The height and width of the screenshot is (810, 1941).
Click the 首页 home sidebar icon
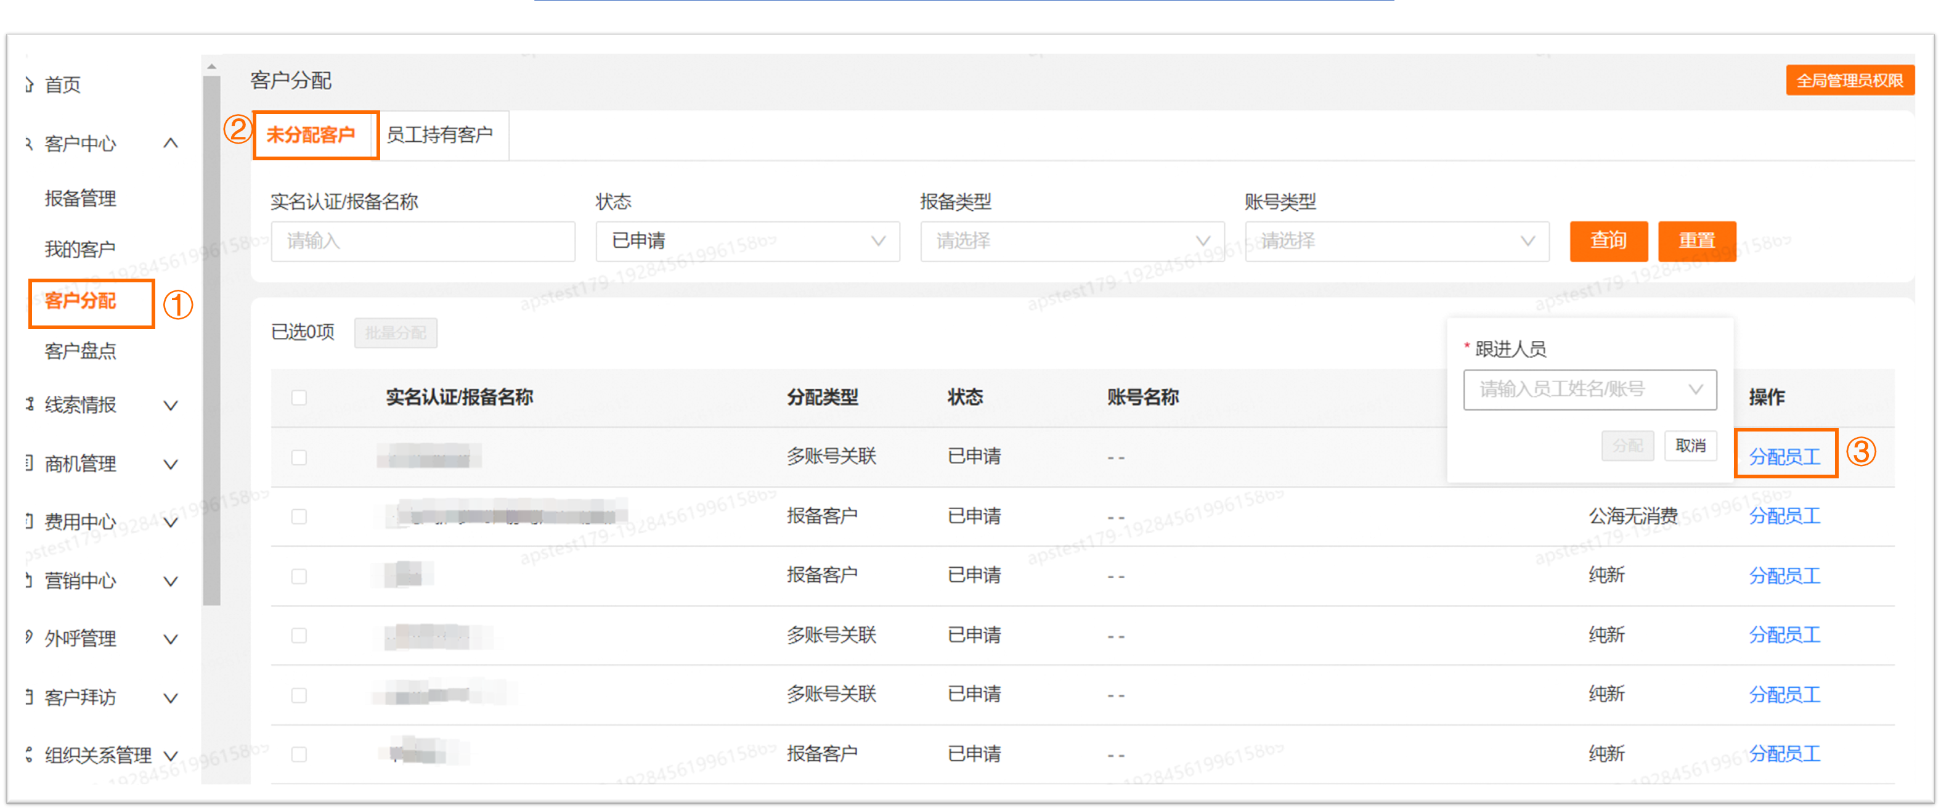30,85
